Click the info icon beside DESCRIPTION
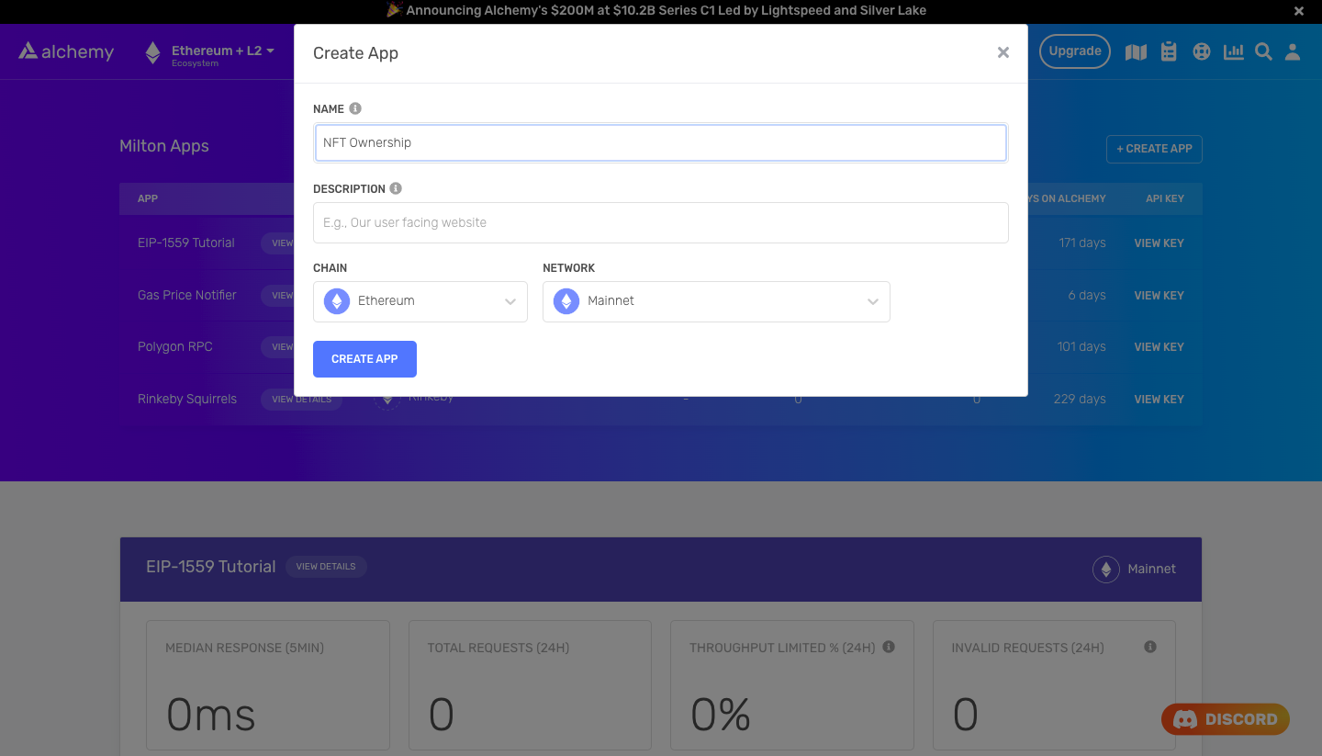This screenshot has width=1322, height=756. 396,187
